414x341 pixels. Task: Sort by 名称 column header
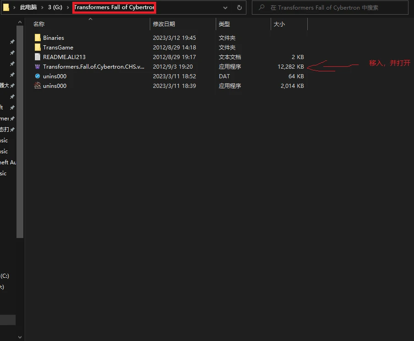pos(39,24)
